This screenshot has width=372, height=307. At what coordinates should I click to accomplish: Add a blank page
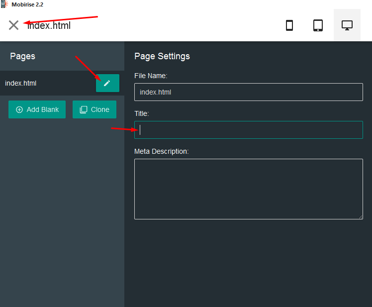click(37, 109)
